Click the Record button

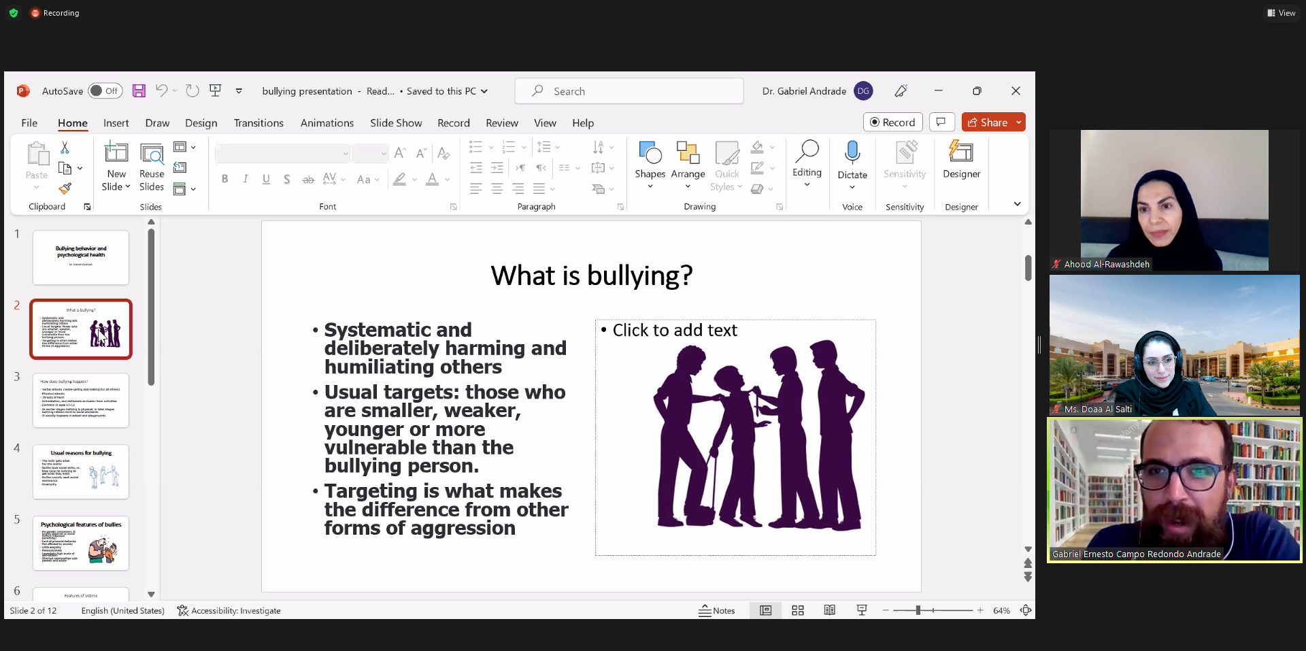coord(892,122)
